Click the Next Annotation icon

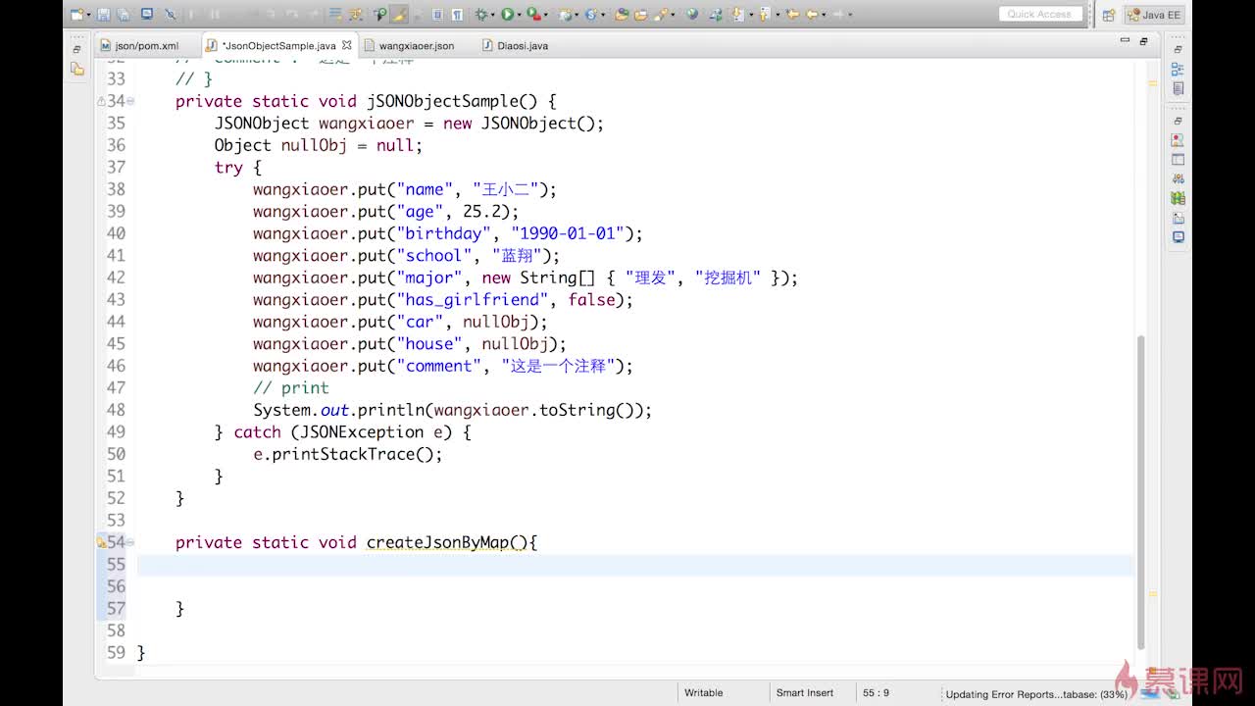tap(737, 15)
